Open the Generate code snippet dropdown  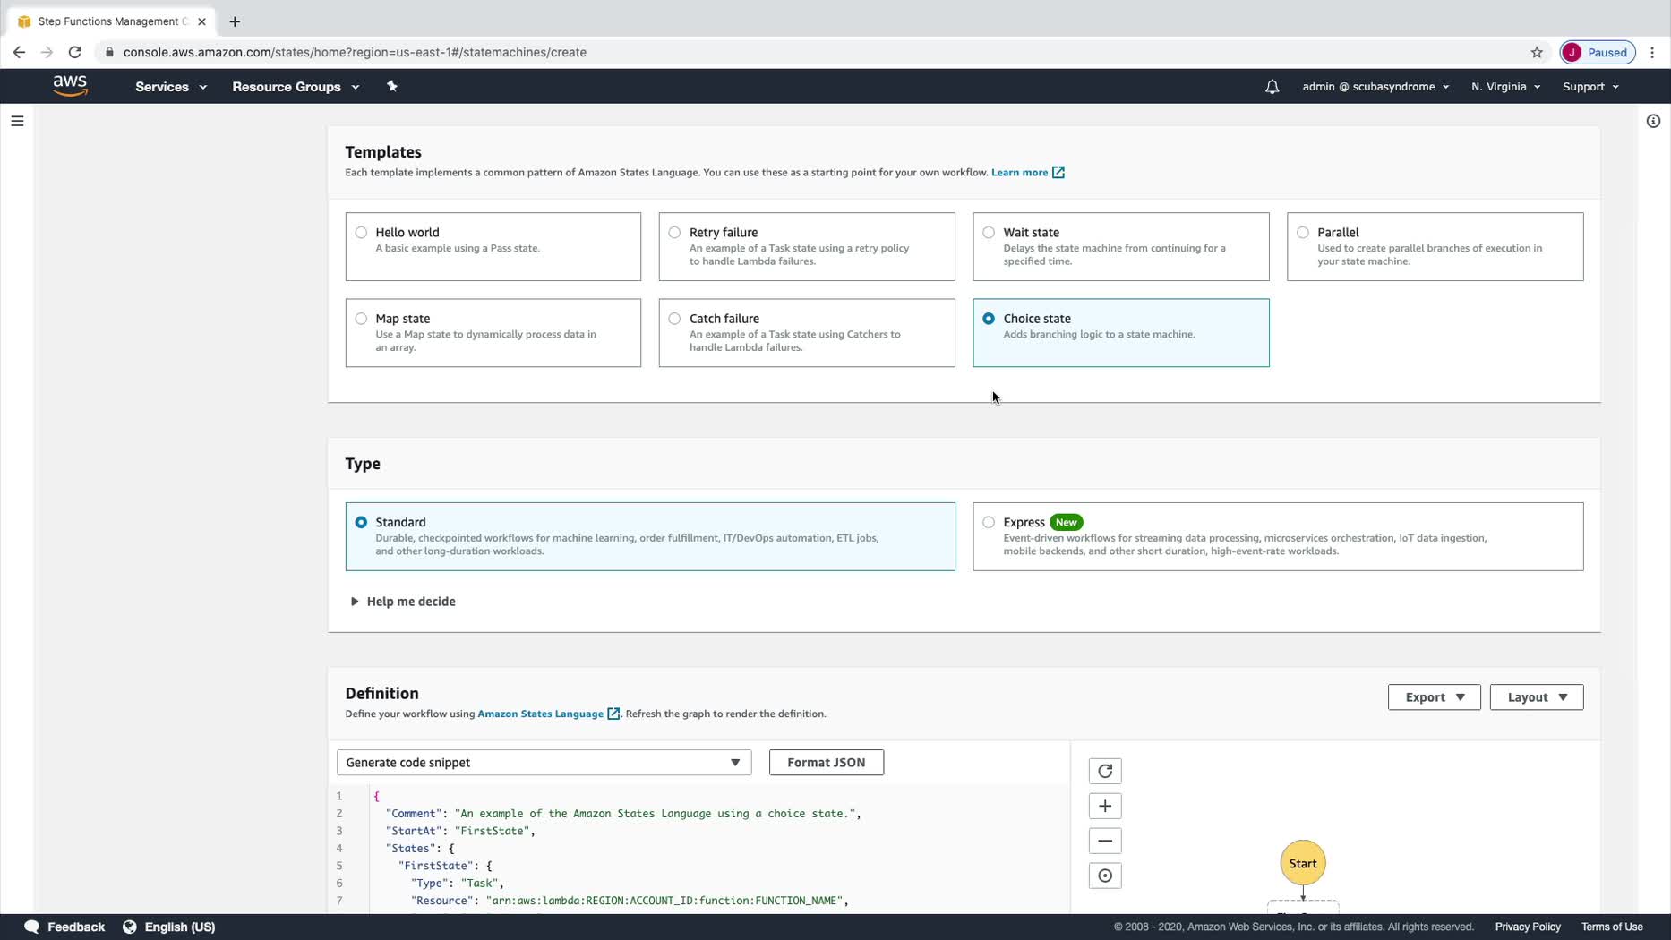[544, 762]
